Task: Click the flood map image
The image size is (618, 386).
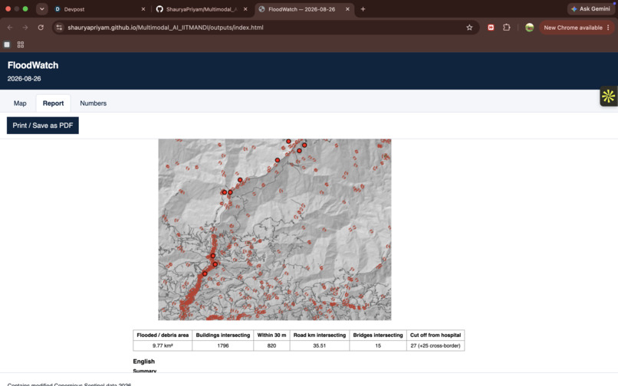Action: click(274, 229)
